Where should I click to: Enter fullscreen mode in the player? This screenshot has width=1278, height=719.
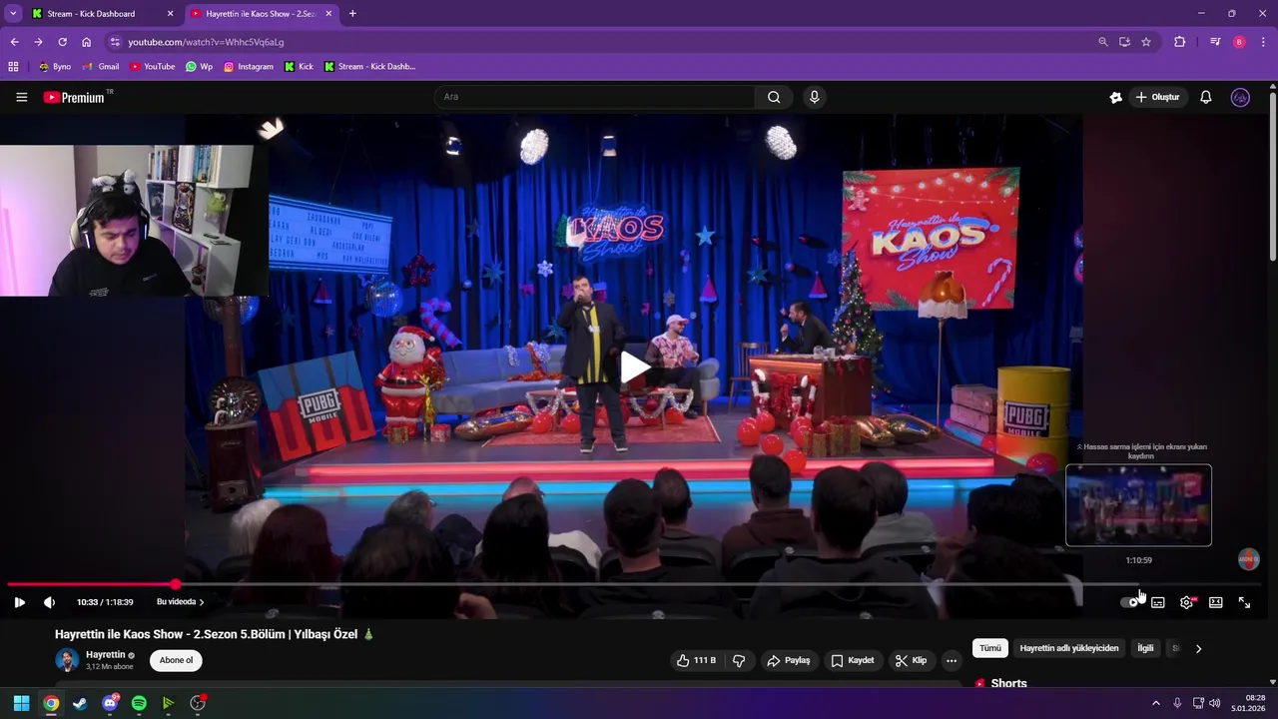[x=1245, y=602]
